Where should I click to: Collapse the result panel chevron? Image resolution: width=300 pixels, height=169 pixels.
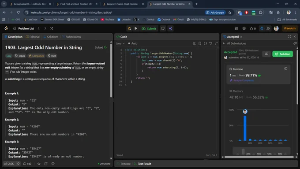point(295,37)
